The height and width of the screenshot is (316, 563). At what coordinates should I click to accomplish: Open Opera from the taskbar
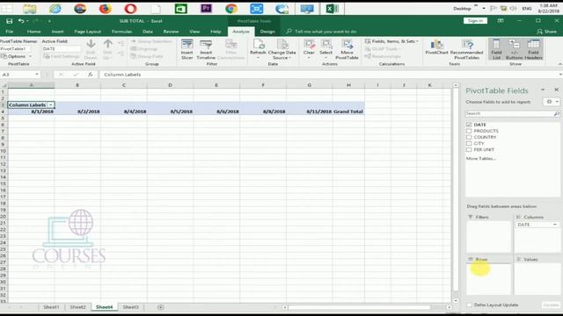tap(130, 9)
